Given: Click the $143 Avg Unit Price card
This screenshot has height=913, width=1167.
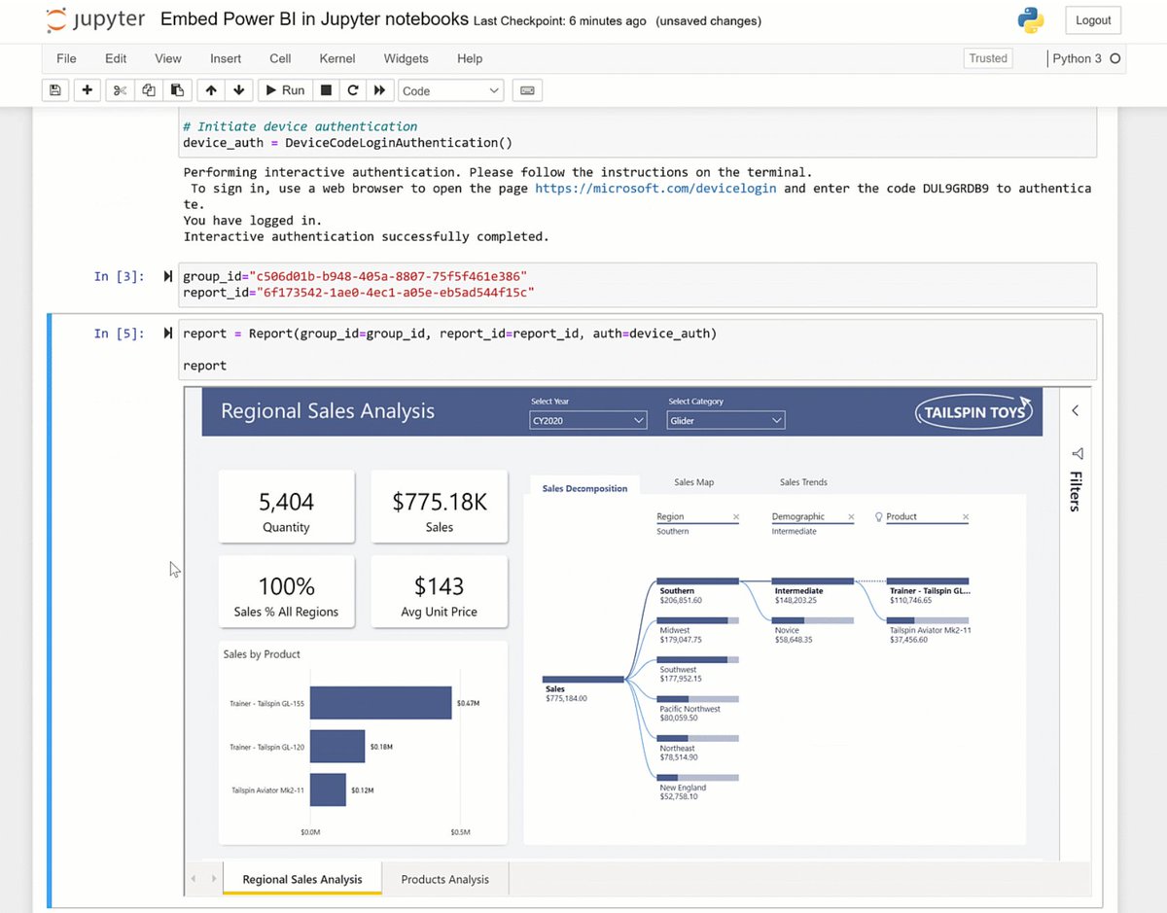Looking at the screenshot, I should 440,592.
